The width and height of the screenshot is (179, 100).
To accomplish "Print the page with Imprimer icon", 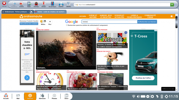I will 61,4.
